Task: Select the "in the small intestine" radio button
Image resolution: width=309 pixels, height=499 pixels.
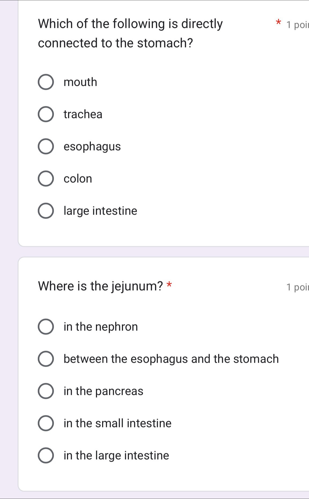Action: point(46,423)
